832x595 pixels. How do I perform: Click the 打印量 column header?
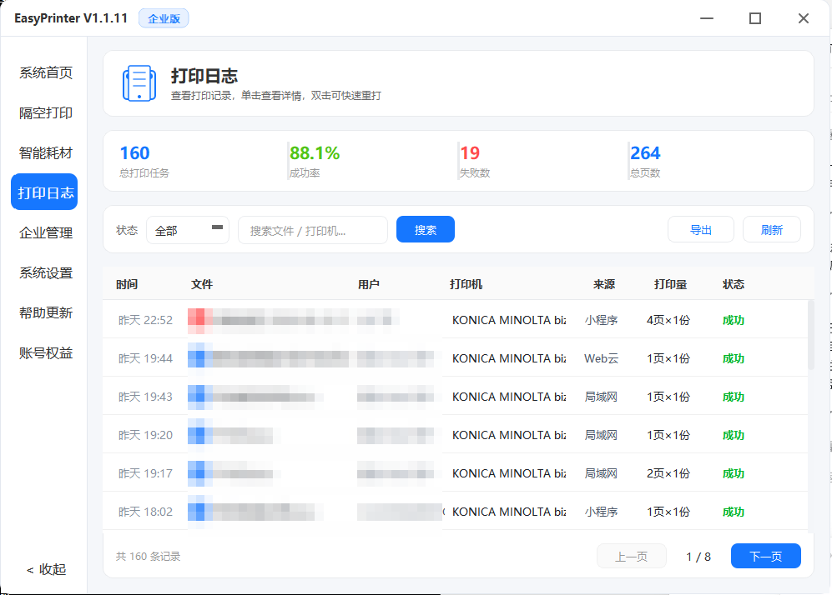670,284
